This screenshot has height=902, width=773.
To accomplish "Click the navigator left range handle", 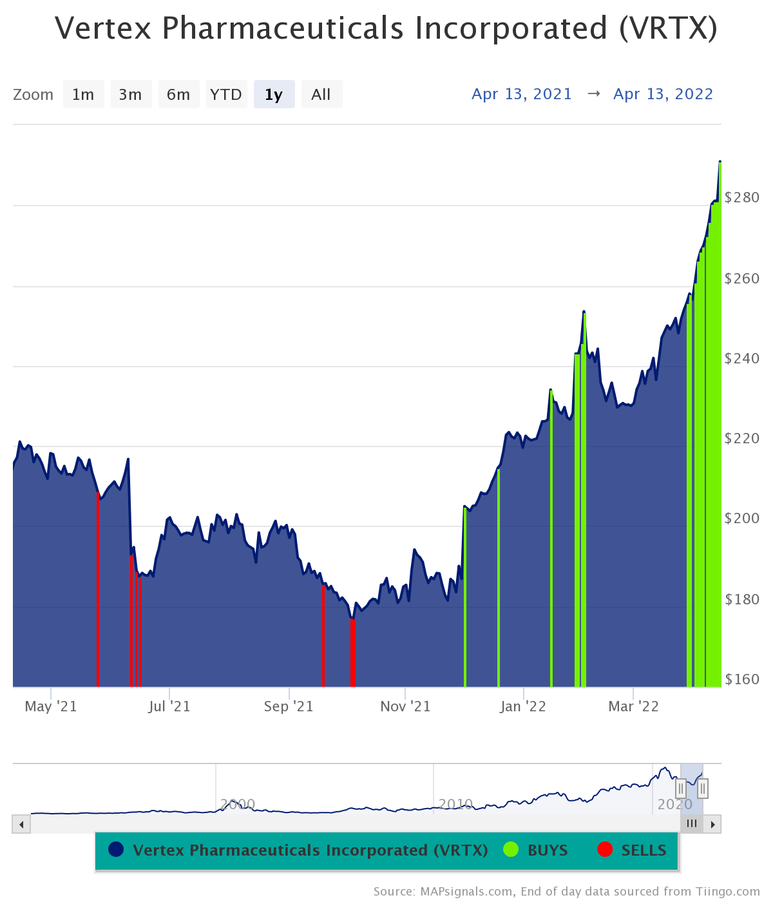I will [x=681, y=788].
